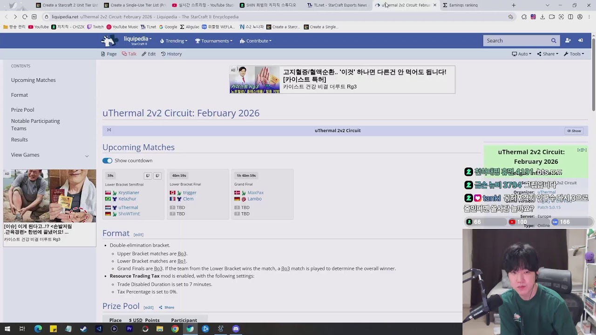This screenshot has height=335, width=596.
Task: Open Premiere Pro from the taskbar
Action: (129, 328)
